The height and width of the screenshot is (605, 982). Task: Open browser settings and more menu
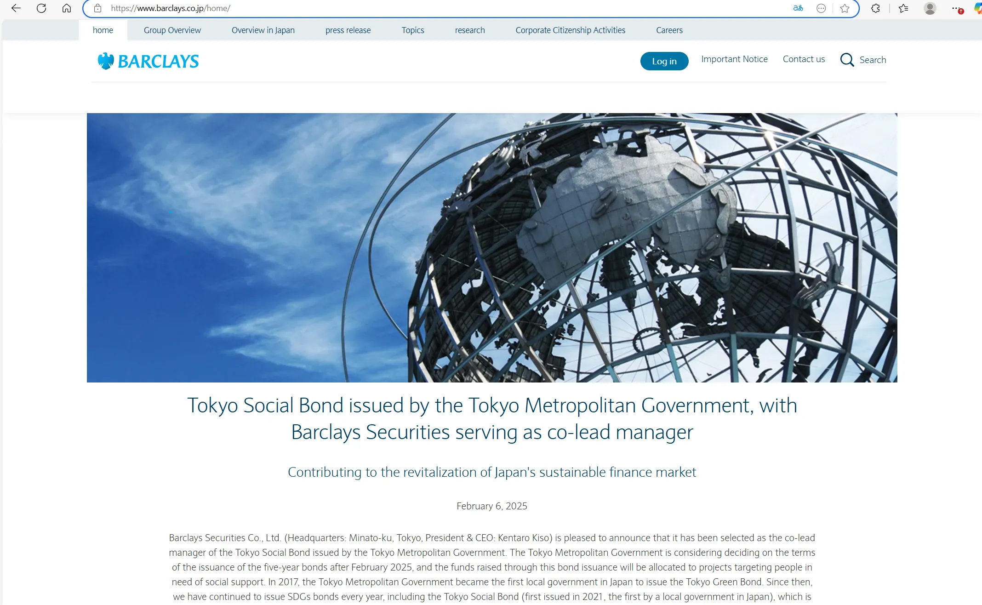(x=957, y=8)
